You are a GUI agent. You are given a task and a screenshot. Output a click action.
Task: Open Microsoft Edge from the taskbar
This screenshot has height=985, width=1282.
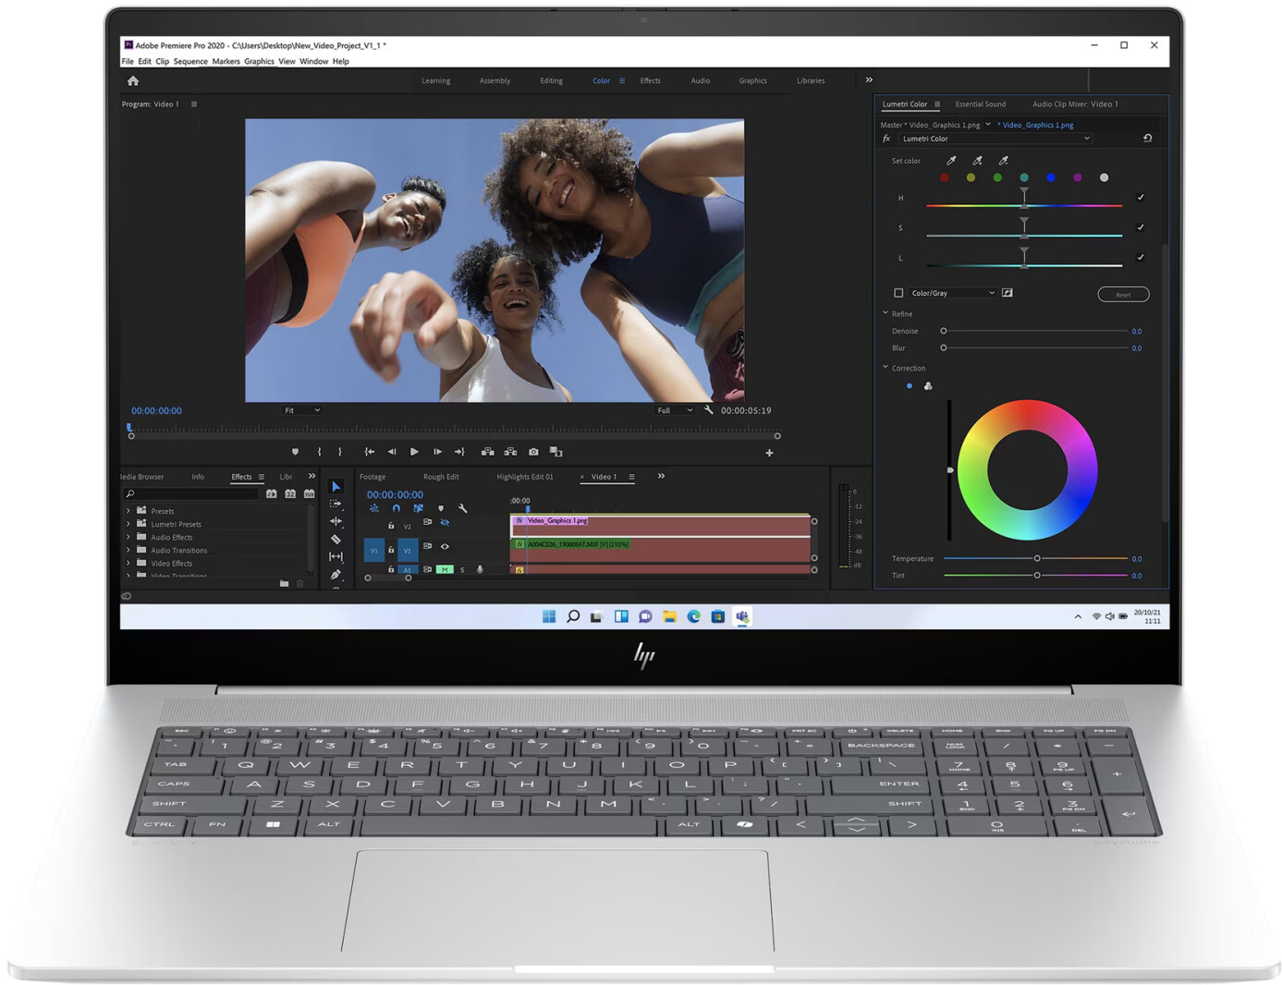tap(693, 616)
